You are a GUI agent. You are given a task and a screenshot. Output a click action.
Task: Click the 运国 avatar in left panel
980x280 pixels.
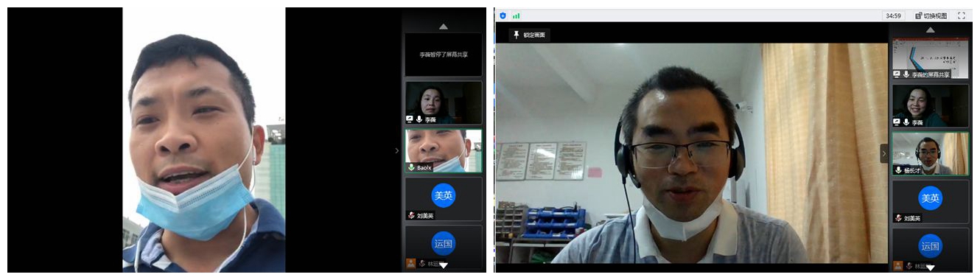click(443, 243)
